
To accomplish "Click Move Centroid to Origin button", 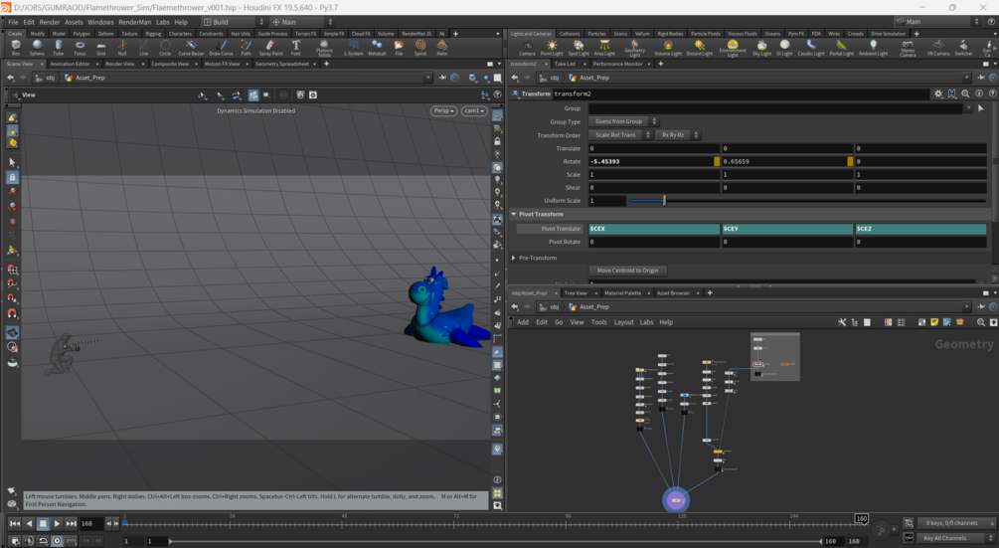I will 627,271.
